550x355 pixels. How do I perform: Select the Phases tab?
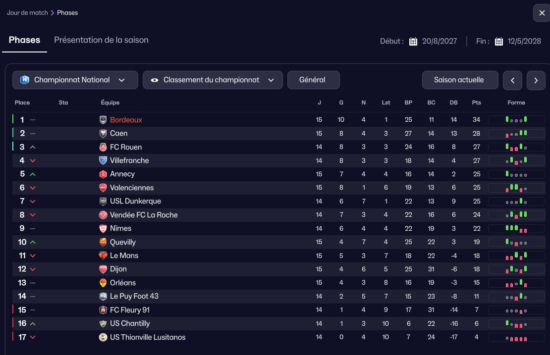tap(25, 40)
